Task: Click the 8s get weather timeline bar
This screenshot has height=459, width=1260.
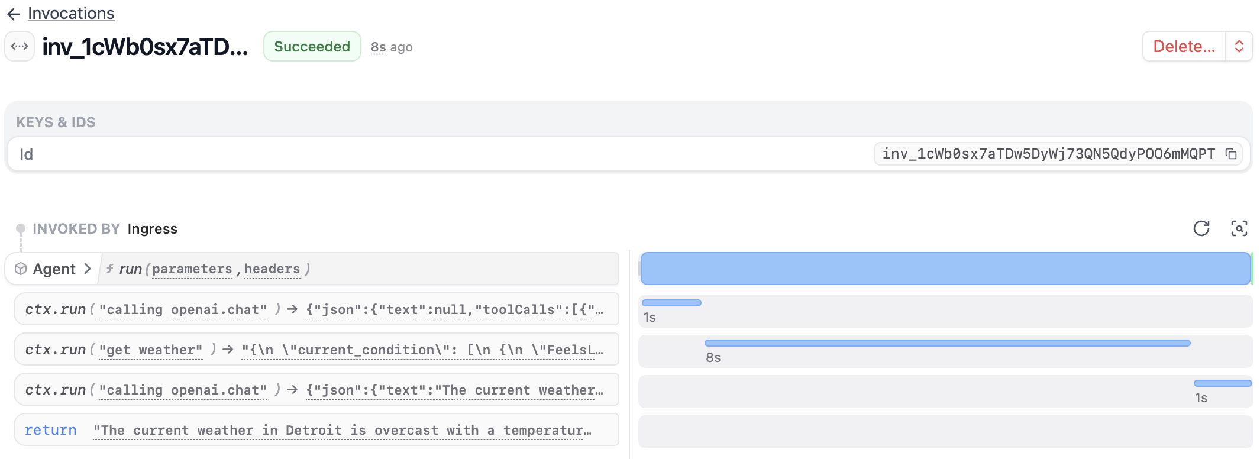Action: tap(946, 343)
